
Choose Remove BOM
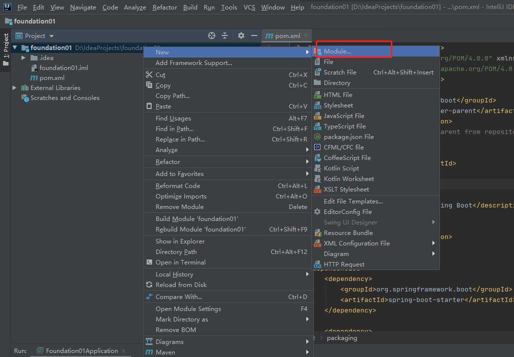(x=228, y=330)
